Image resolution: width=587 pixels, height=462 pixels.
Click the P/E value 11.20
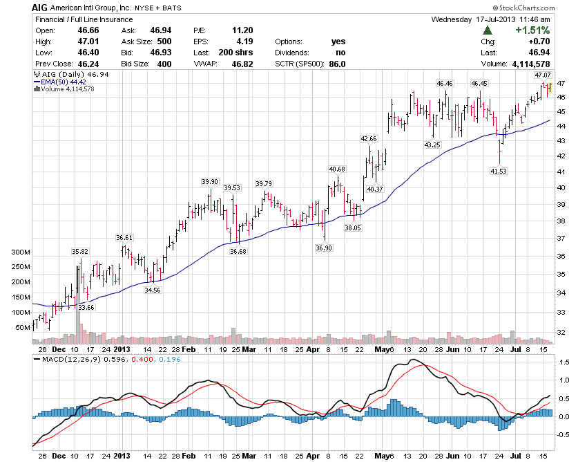coord(242,30)
